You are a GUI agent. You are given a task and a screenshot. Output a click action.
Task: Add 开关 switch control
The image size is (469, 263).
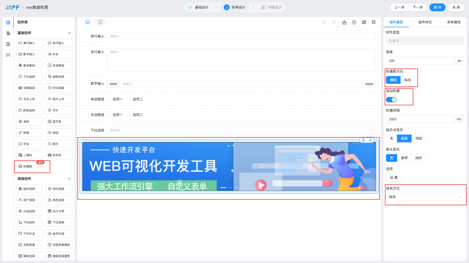point(59,54)
